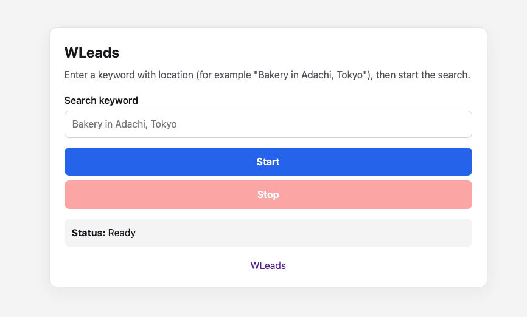Viewport: 527px width, 317px height.
Task: Click the Start button
Action: [x=268, y=162]
